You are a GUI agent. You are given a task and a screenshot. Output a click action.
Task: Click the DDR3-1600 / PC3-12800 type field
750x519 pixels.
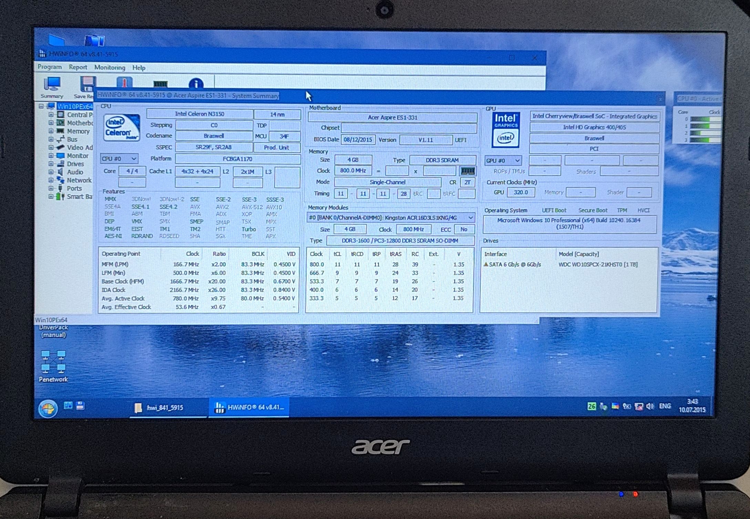pos(400,241)
